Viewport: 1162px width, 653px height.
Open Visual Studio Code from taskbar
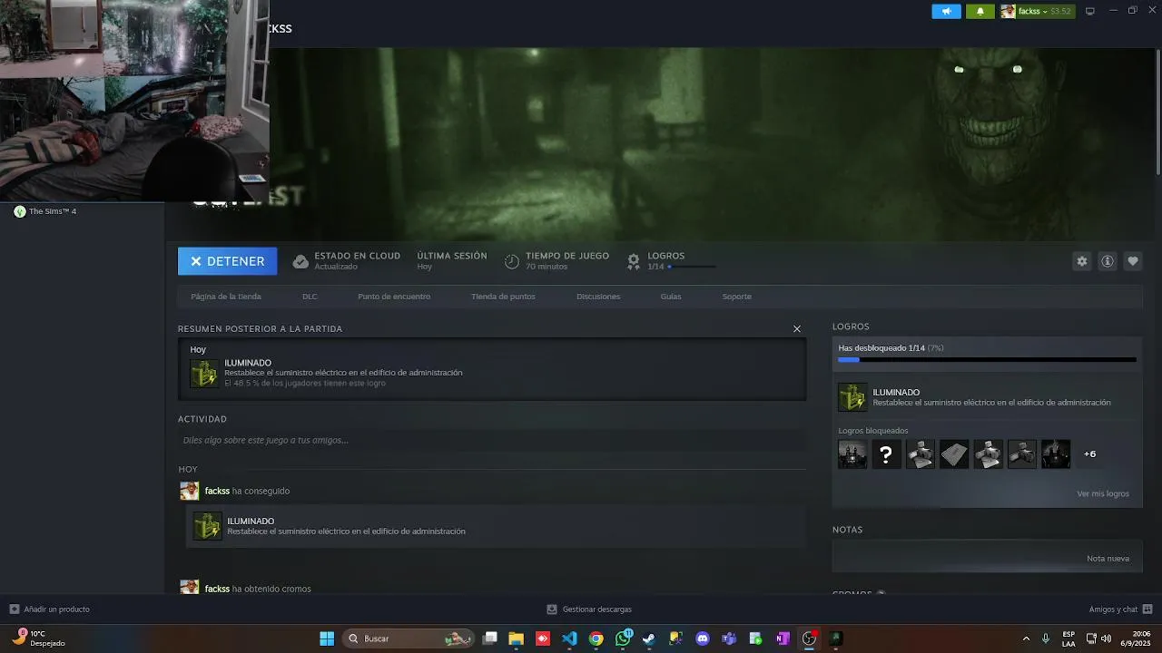point(569,638)
